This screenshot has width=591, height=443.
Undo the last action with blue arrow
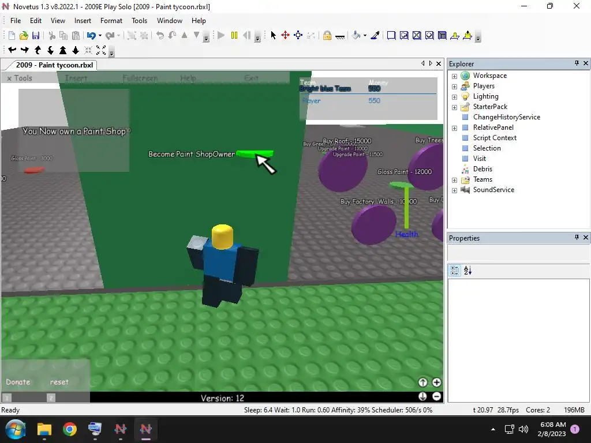(x=91, y=36)
